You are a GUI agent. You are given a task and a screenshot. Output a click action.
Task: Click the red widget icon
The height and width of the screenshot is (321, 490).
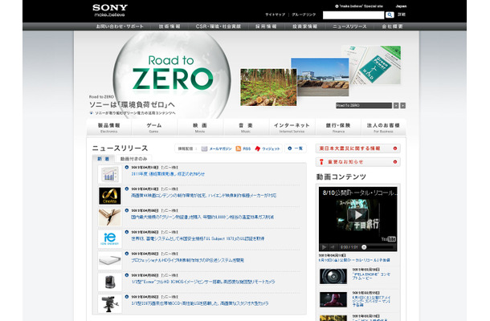[258, 148]
